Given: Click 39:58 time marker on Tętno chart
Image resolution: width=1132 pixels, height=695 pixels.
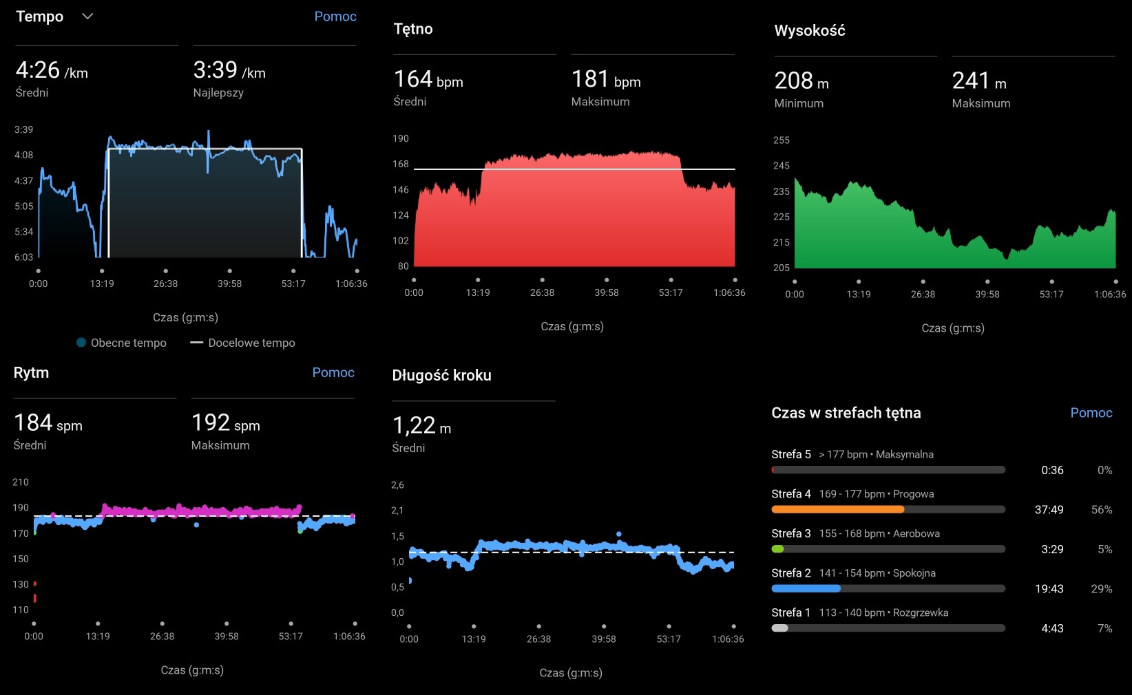Looking at the screenshot, I should (606, 292).
